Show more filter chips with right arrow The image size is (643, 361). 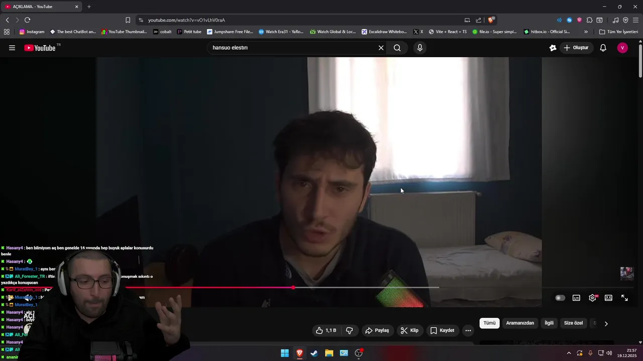point(606,323)
